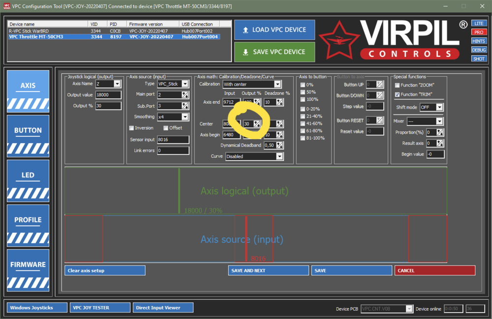Viewport: 492px width, 319px height.
Task: Click the red CANCEL button
Action: 435,270
